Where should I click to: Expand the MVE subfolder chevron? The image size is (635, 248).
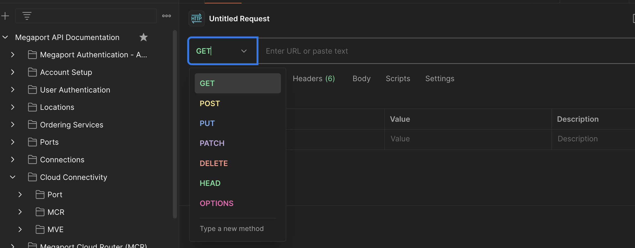click(x=20, y=230)
